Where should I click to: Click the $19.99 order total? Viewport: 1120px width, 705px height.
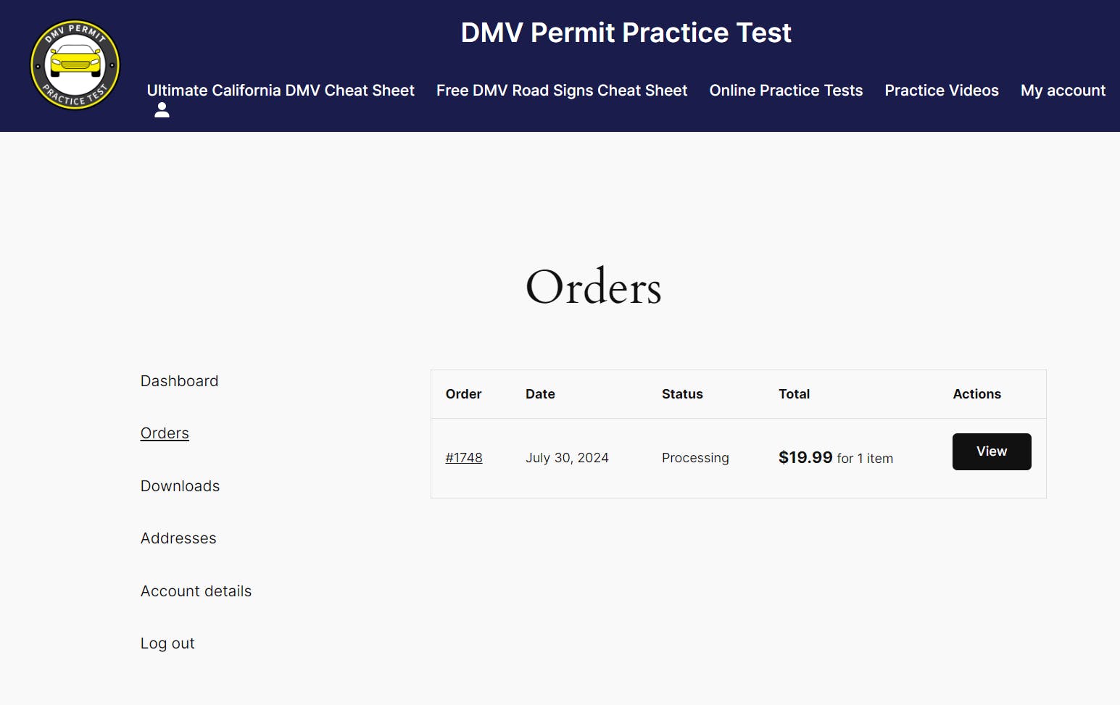pos(805,458)
